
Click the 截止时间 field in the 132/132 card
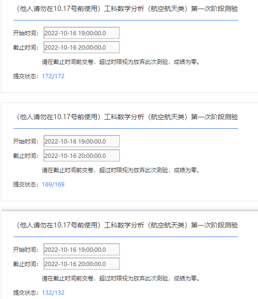pyautogui.click(x=82, y=264)
